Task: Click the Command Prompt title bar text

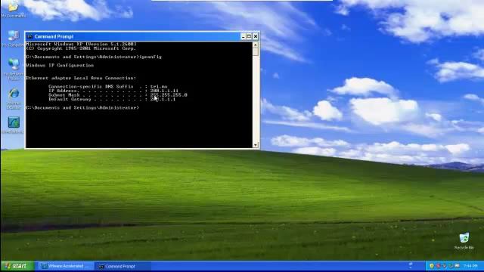Action: point(54,36)
